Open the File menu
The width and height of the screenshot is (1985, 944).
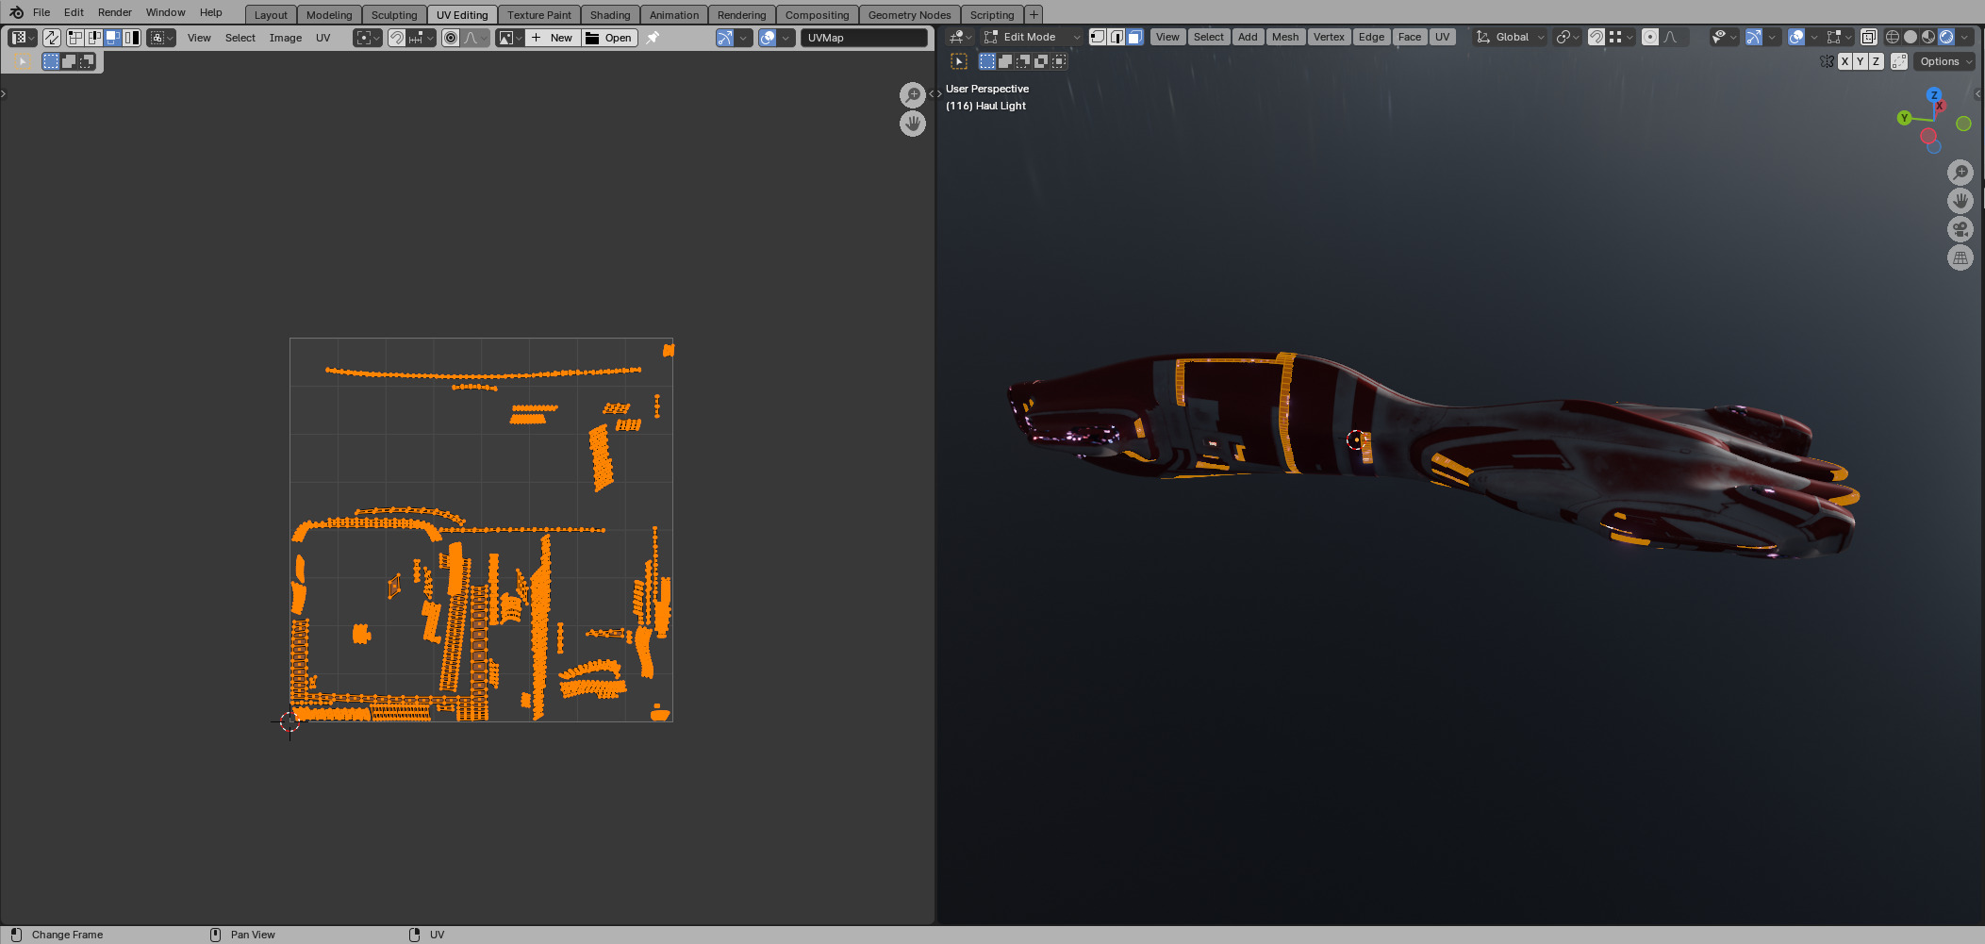click(x=41, y=12)
